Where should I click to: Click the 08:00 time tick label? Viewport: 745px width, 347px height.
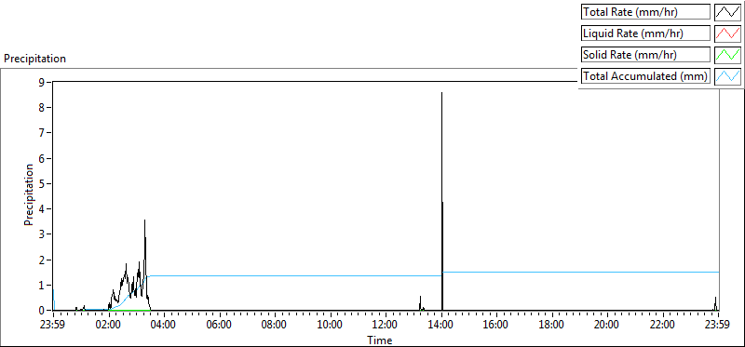(275, 326)
